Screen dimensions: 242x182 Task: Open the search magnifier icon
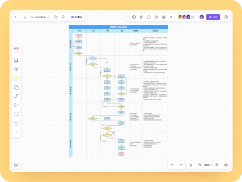[x=63, y=17]
